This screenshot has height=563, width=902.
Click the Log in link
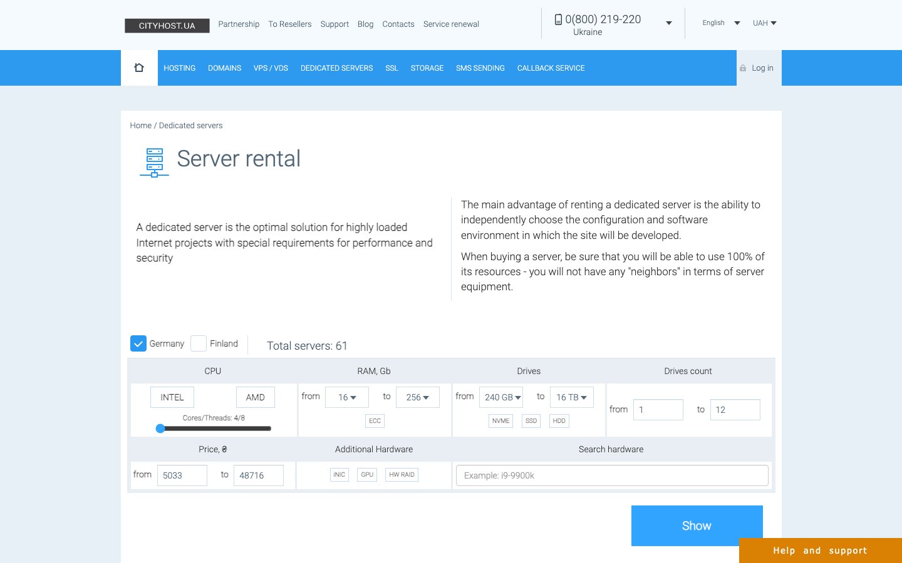[x=762, y=68]
